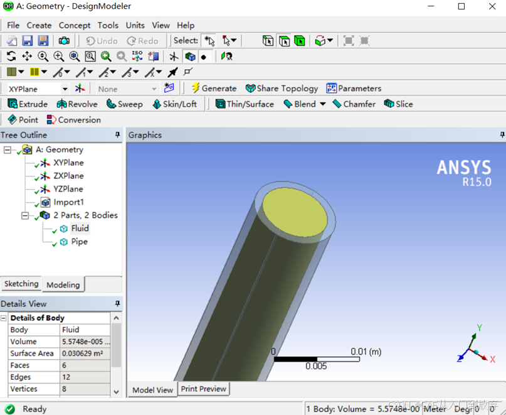This screenshot has height=415, width=506.
Task: Toggle Display Edge Direction arrow
Action: pos(172,72)
